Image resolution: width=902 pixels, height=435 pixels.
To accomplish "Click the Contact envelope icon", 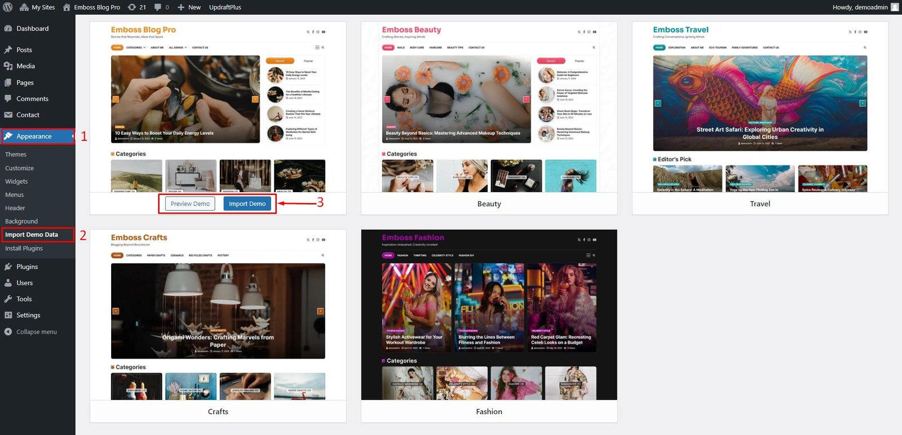I will point(8,115).
